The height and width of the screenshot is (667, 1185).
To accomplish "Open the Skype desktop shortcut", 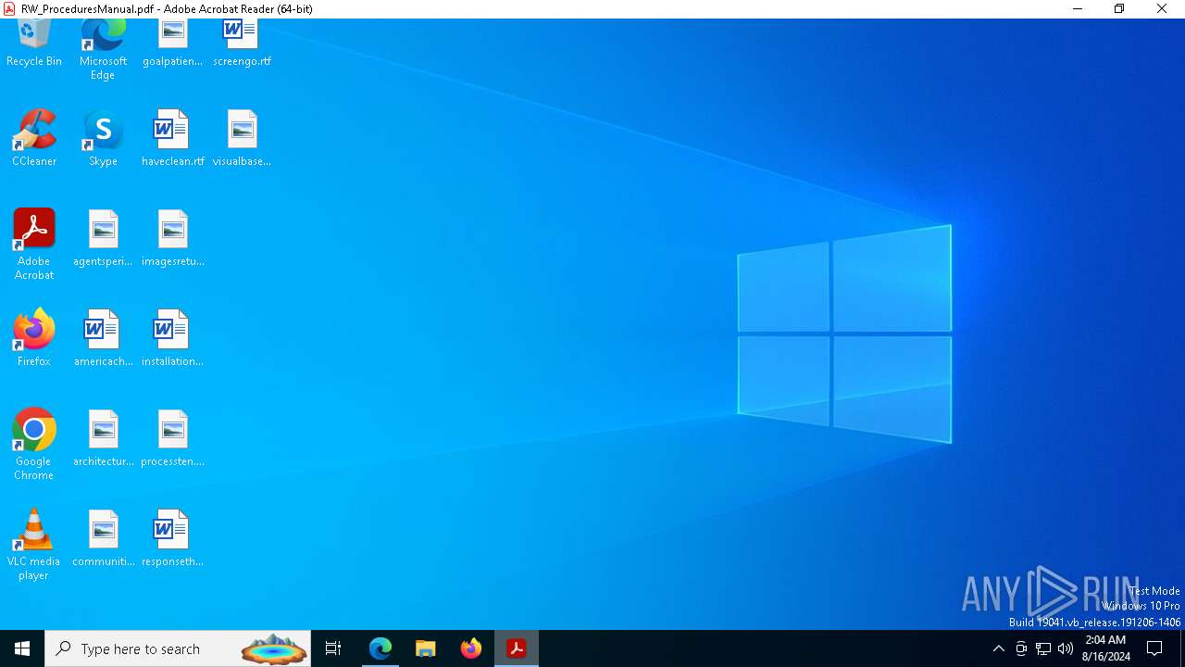I will coord(103,138).
